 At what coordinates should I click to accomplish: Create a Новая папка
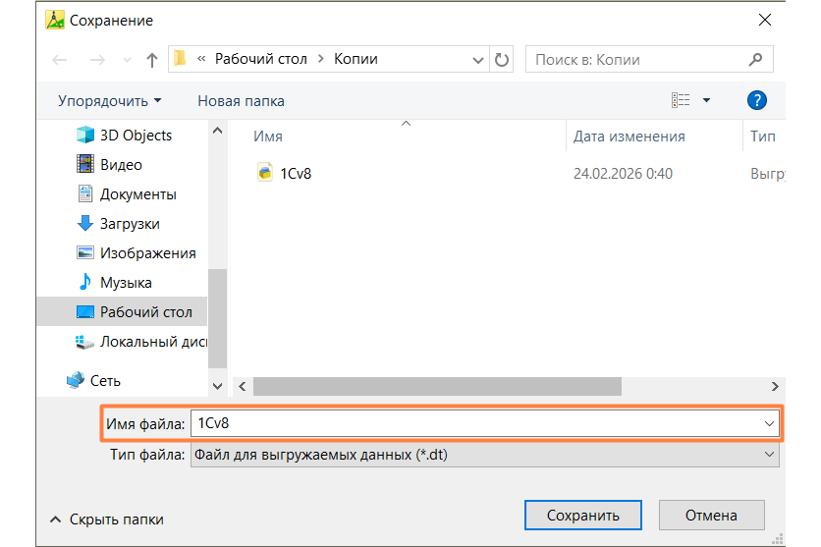(241, 101)
